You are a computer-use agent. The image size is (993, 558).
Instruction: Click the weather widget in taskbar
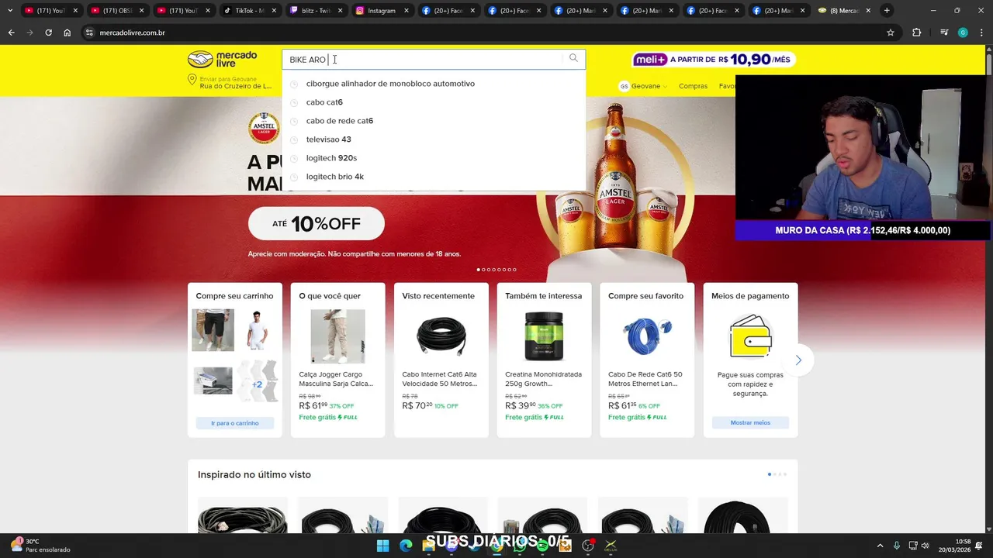40,546
